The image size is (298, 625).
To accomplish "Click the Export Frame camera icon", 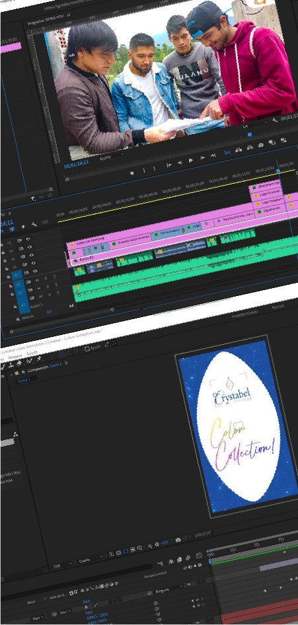I will pos(260,145).
